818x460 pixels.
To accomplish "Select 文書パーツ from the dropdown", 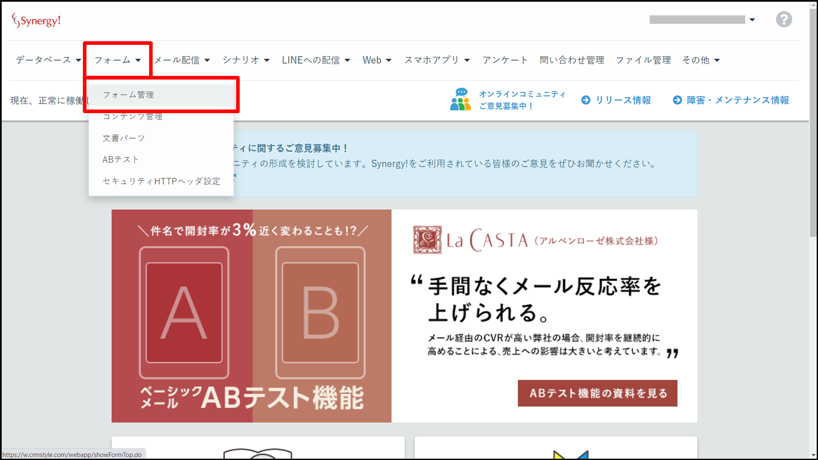I will [161, 138].
